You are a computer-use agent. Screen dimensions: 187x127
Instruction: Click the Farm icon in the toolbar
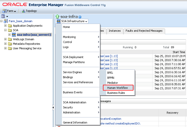5,11
